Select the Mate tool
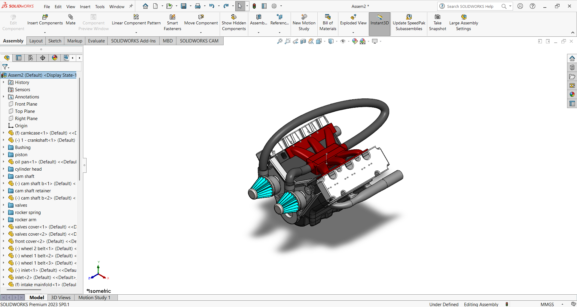 click(71, 17)
